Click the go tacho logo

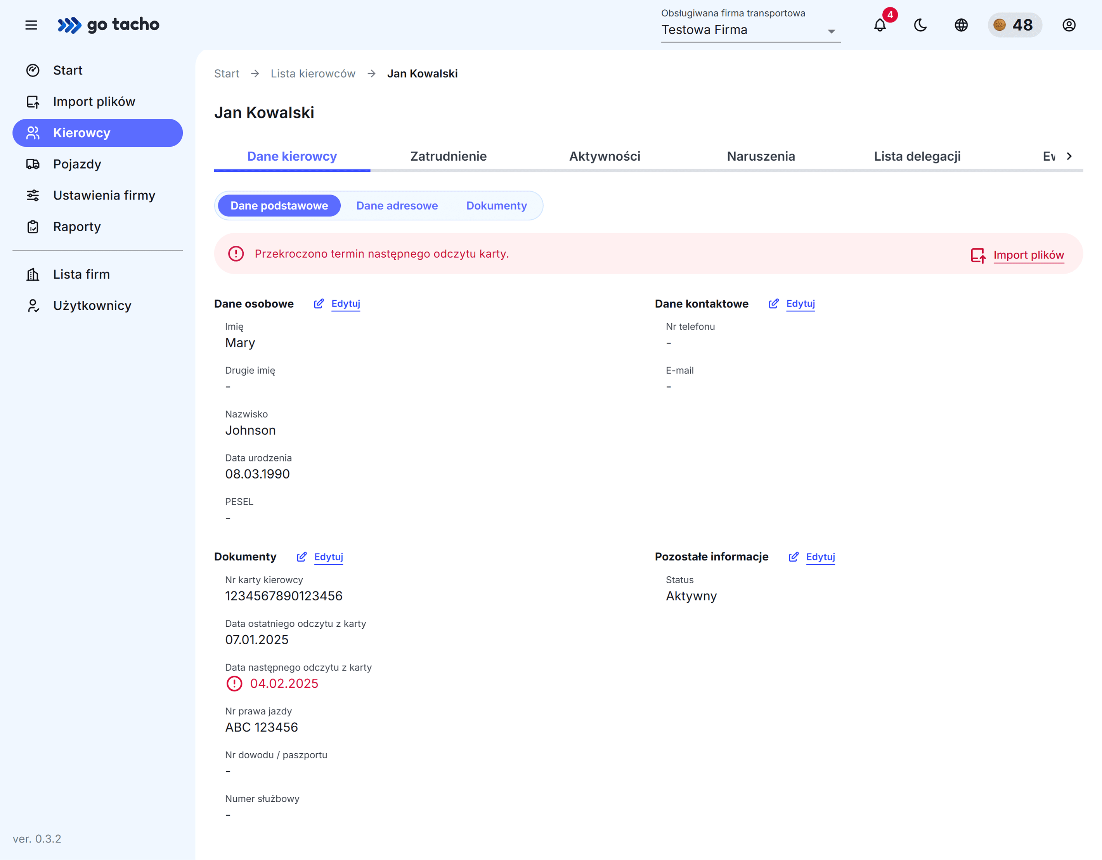[x=109, y=25]
